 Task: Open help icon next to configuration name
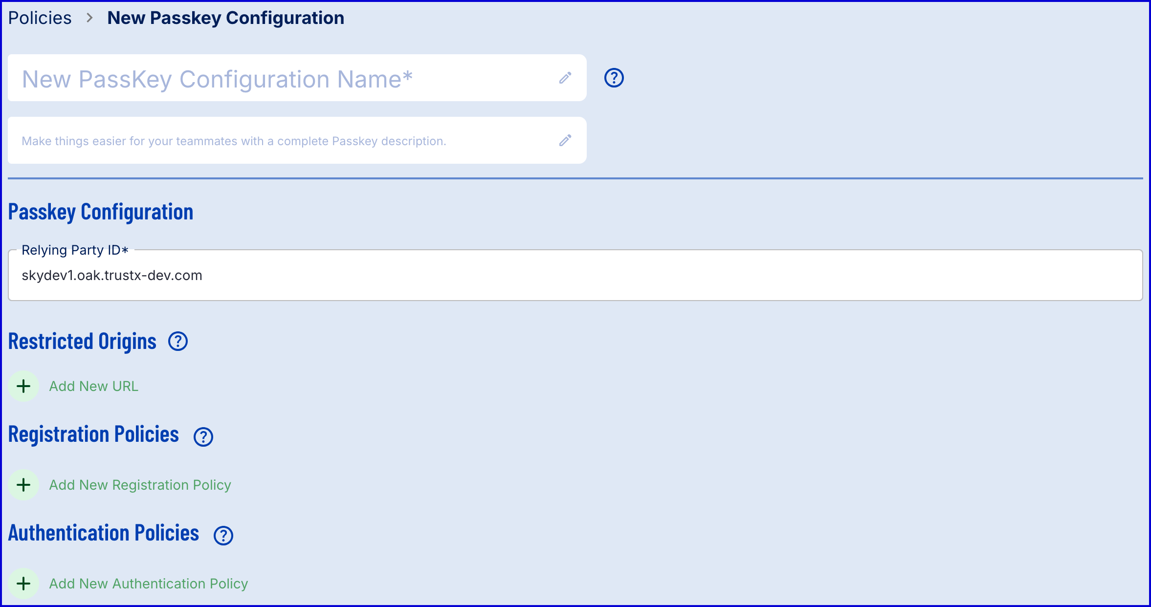(x=614, y=78)
